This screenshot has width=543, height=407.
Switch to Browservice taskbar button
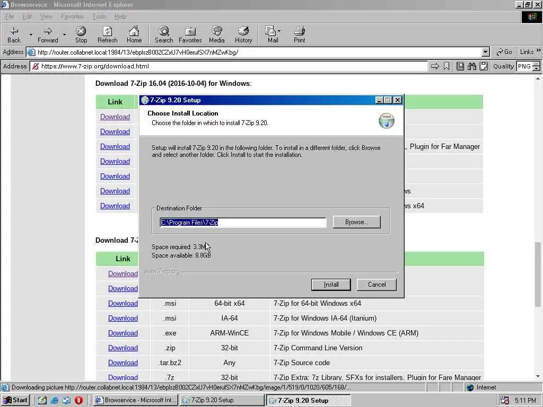(x=136, y=400)
